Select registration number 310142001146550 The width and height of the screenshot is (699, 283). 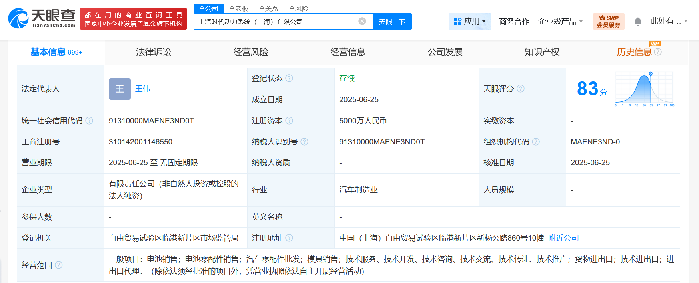click(140, 142)
